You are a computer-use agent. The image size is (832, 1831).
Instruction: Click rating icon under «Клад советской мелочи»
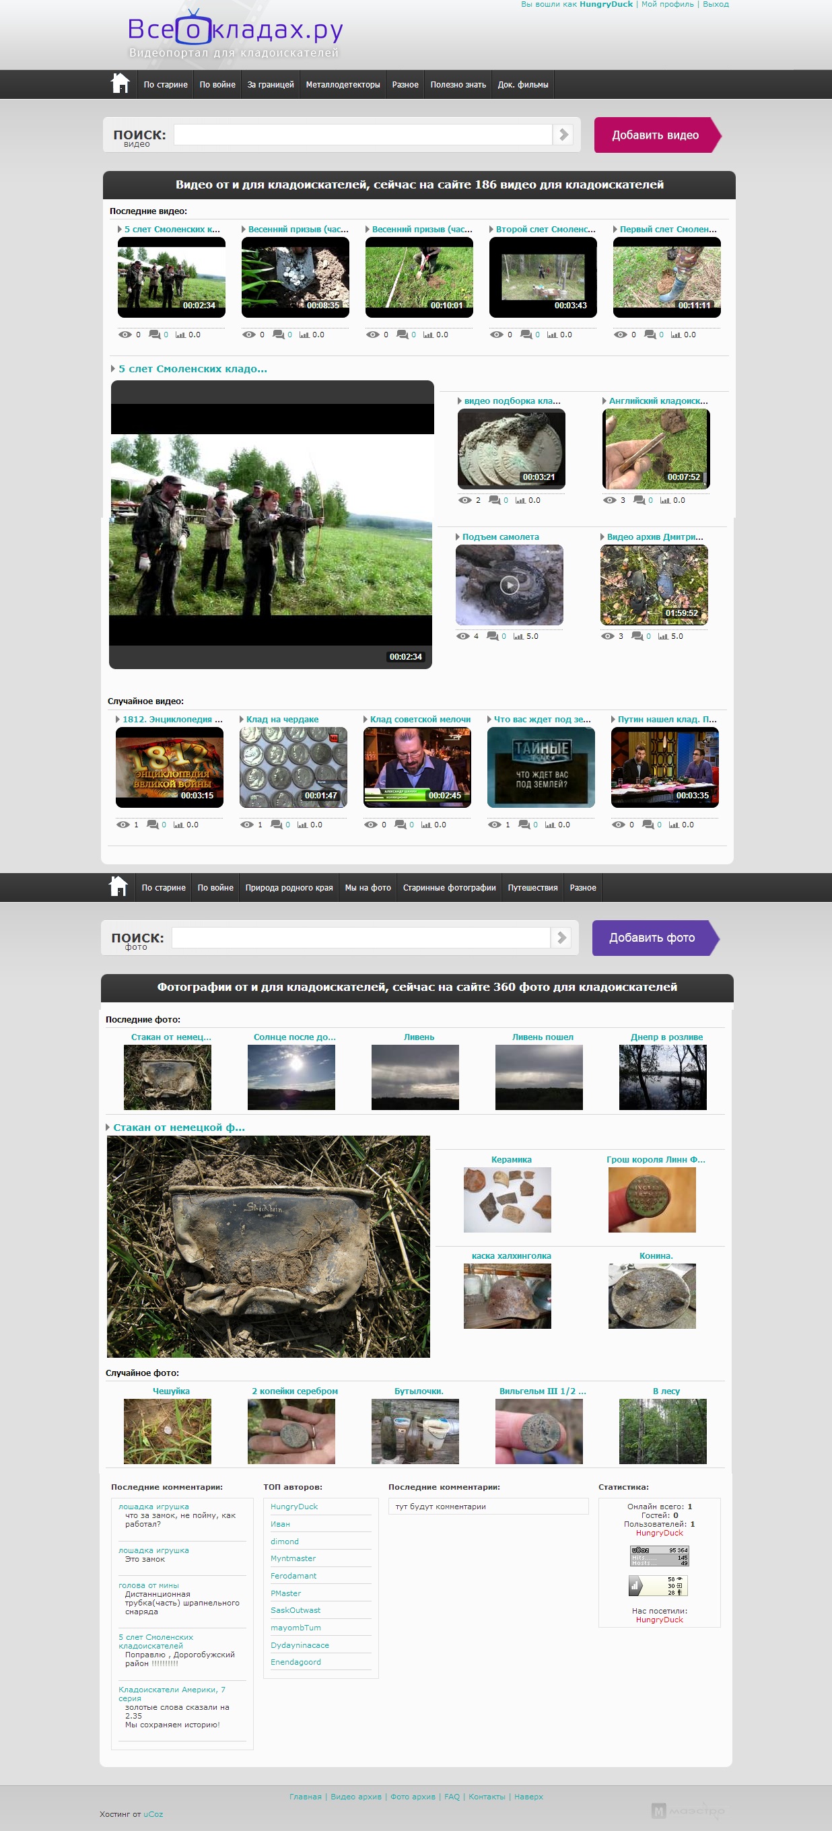(x=426, y=825)
